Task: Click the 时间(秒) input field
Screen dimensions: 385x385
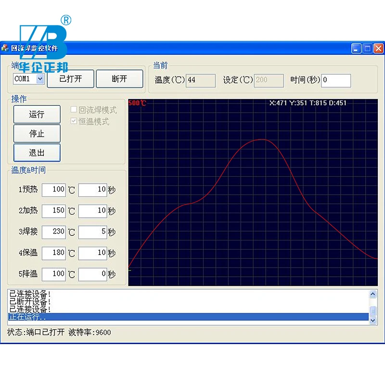Action: (336, 80)
